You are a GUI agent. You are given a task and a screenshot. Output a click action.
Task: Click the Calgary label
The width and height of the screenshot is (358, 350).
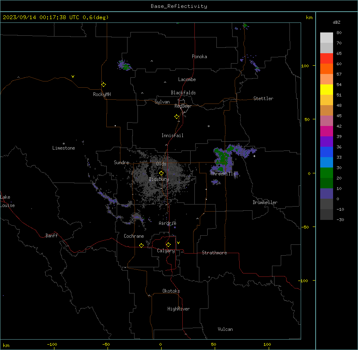tap(166, 251)
